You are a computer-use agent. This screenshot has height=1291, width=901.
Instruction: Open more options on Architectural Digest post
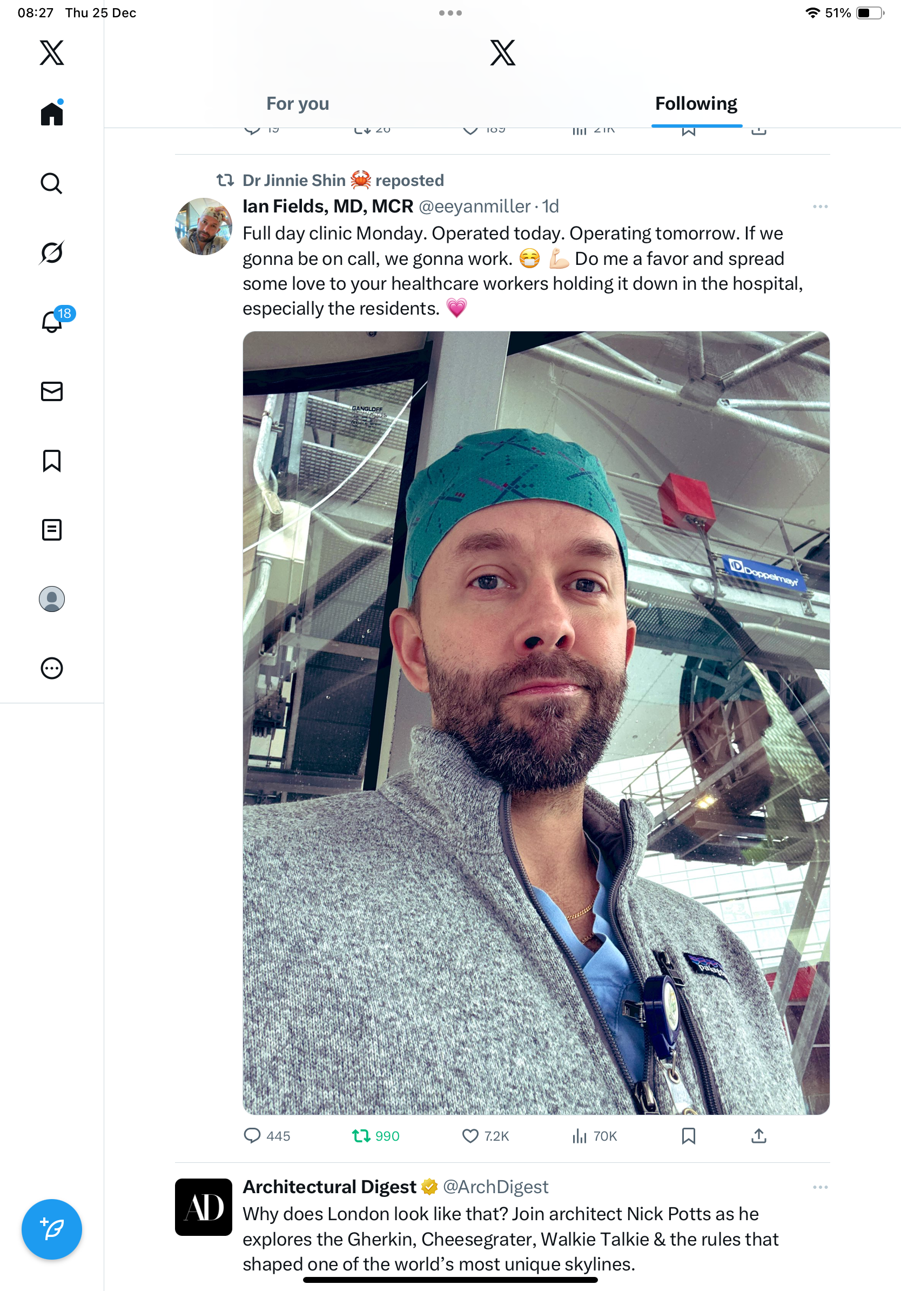pyautogui.click(x=820, y=1187)
